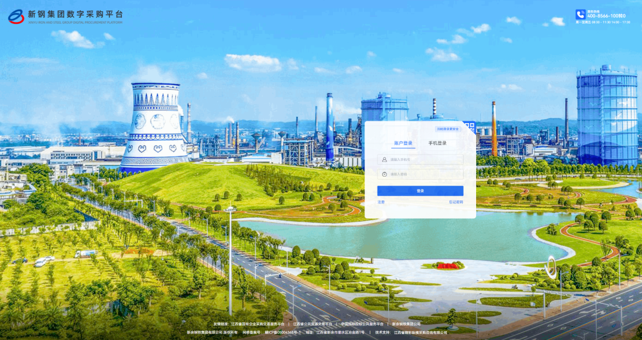Click the 扫码登录更安全 tooltip label
This screenshot has height=340, width=642.
(448, 128)
